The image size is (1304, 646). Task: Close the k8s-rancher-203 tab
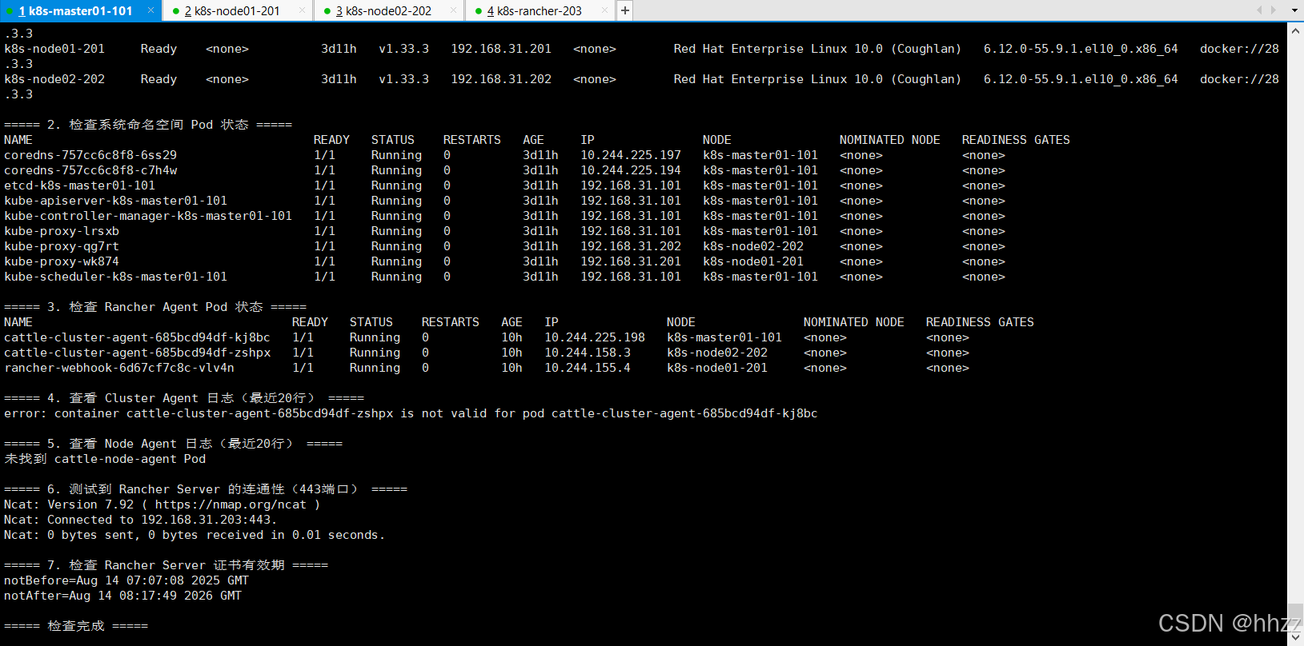point(604,10)
